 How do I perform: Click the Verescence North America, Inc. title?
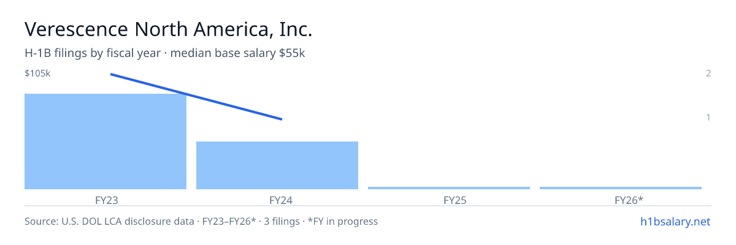[x=169, y=29]
